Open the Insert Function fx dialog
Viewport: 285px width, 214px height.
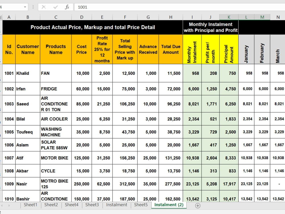pyautogui.click(x=67, y=7)
